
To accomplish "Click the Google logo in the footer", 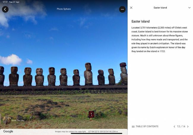I will coord(8,131).
